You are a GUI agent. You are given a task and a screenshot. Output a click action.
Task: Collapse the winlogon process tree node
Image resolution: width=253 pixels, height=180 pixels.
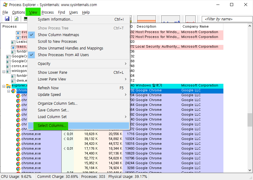tap(4, 72)
